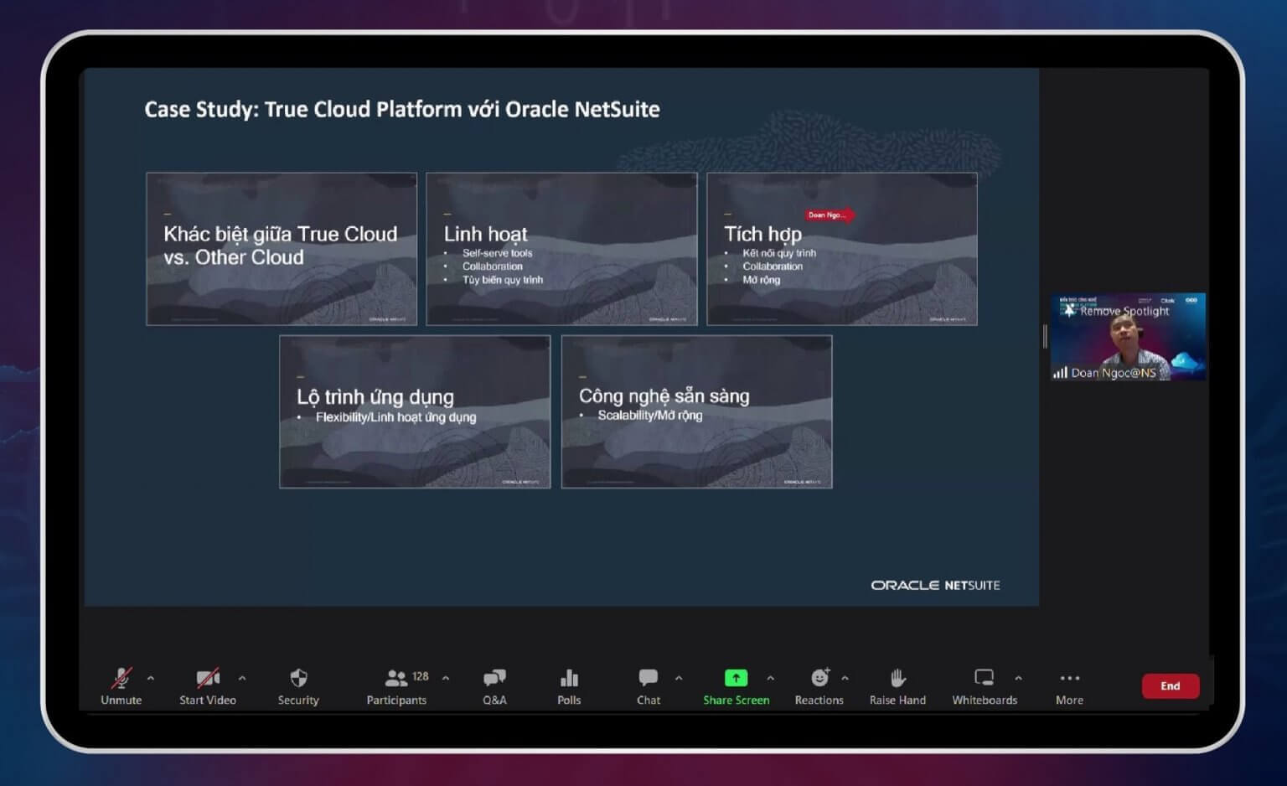Select Doan Ngoc@NS video thumbnail

(1128, 336)
